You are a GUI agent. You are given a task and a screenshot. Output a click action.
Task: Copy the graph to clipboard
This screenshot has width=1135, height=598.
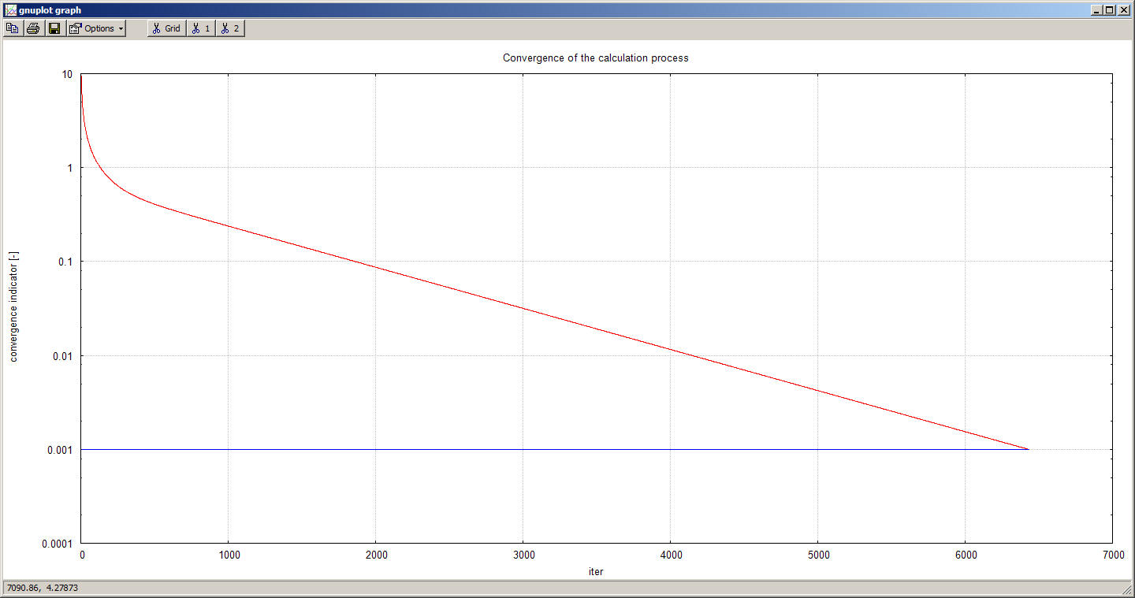(x=13, y=28)
